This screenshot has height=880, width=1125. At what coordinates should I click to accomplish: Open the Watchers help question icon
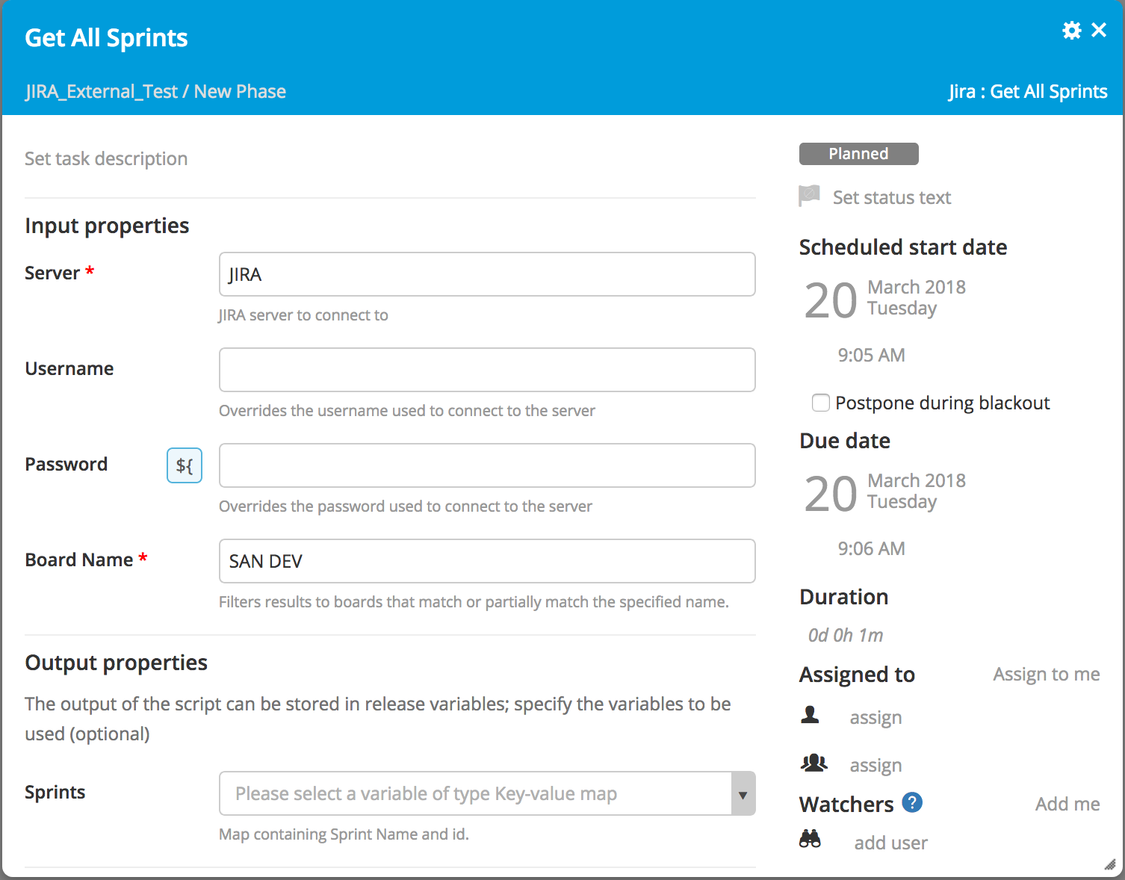(912, 802)
